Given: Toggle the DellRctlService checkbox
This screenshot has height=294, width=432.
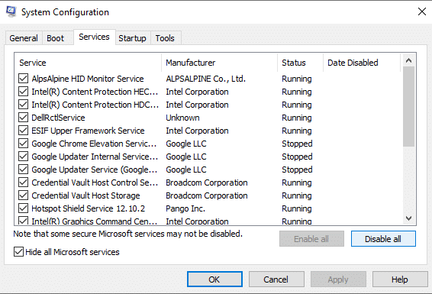Looking at the screenshot, I should coord(23,118).
